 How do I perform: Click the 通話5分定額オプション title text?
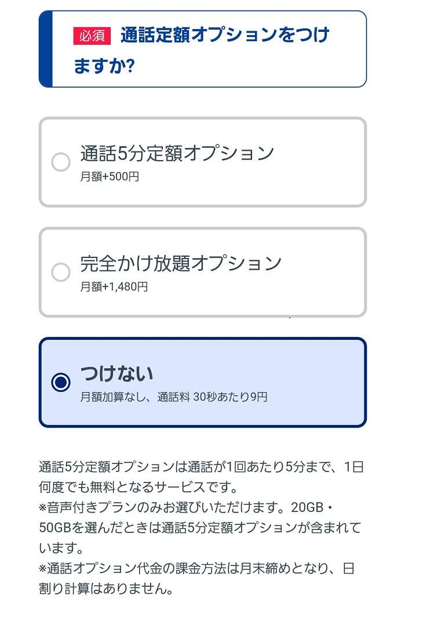[176, 152]
